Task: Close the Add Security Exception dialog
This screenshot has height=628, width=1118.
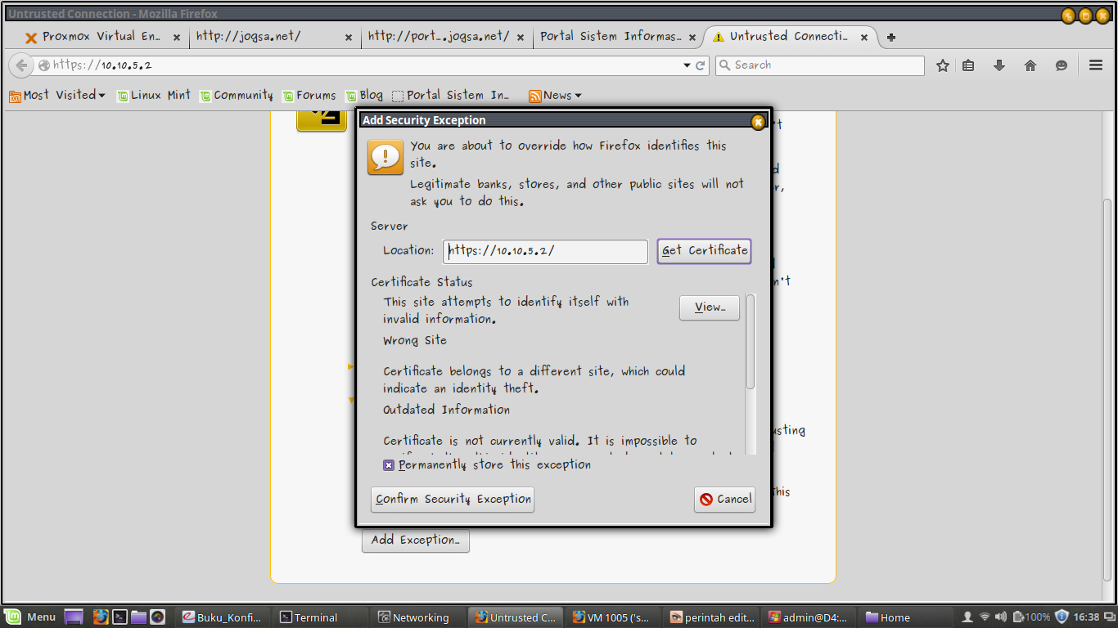Action: (x=758, y=122)
